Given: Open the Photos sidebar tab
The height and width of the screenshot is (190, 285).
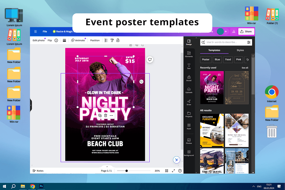Looking at the screenshot, I should [189, 141].
